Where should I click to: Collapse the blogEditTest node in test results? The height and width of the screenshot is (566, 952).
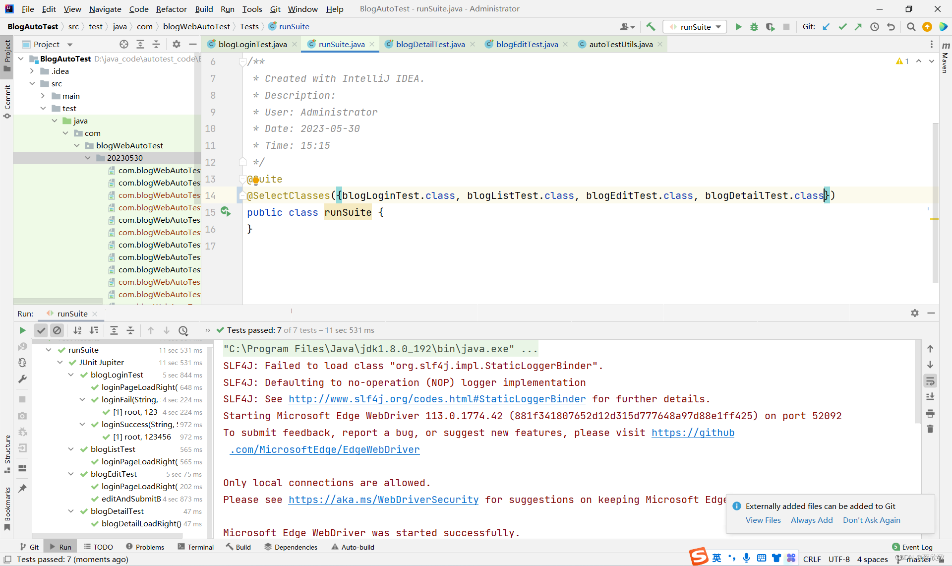[71, 474]
